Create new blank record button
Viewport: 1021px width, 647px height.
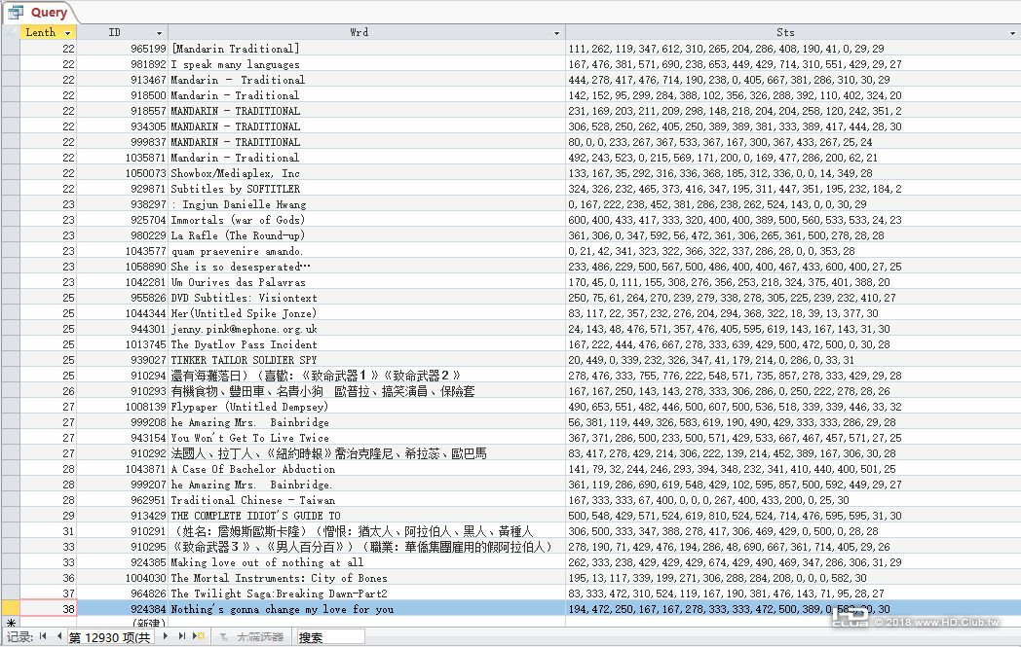point(199,636)
